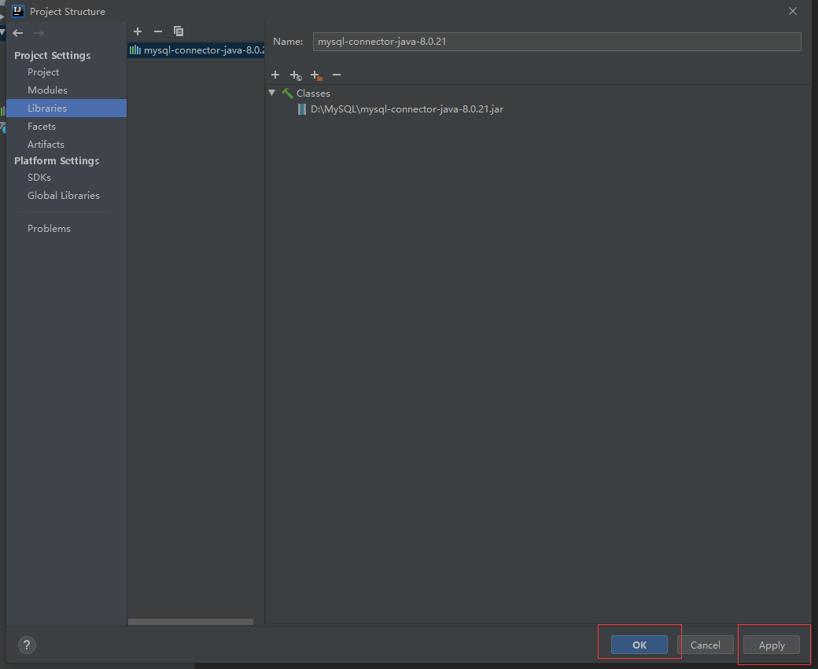This screenshot has width=818, height=669.
Task: Click the Cancel button
Action: pos(706,645)
